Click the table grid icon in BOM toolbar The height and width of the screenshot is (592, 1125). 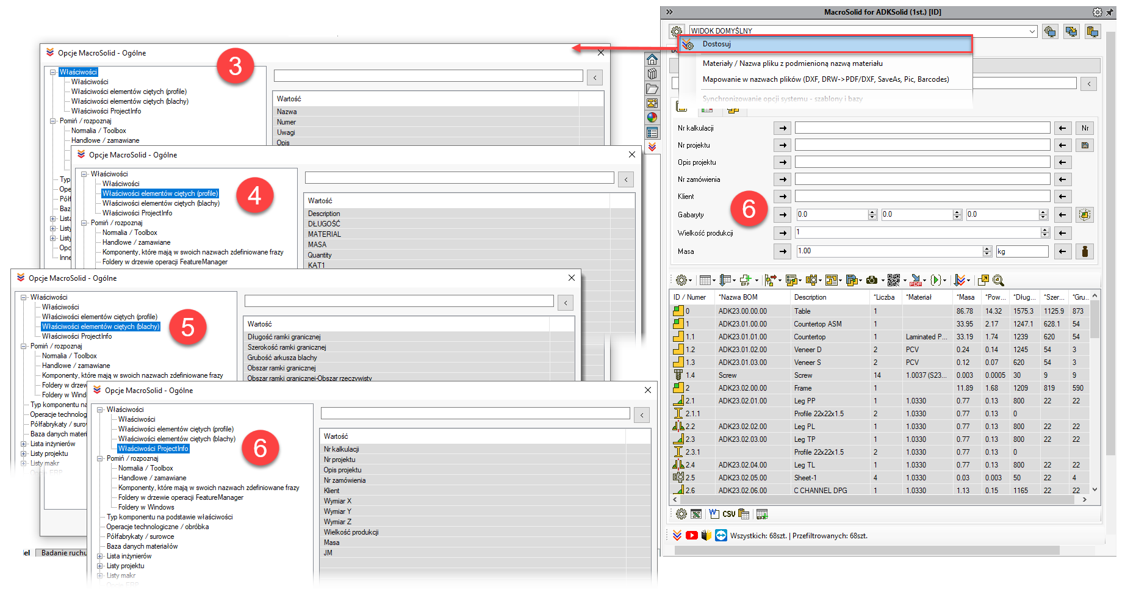point(706,280)
